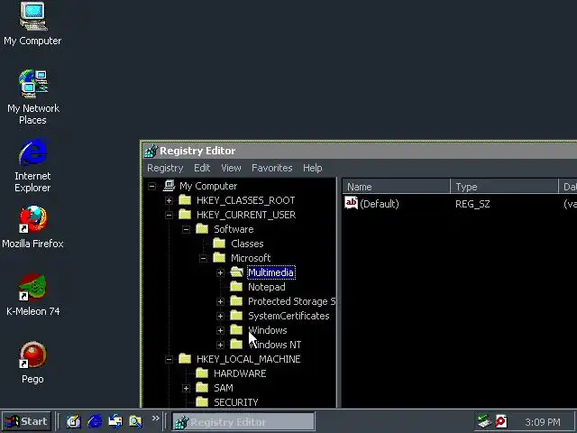577x433 pixels.
Task: Expand the Windows key
Action: coord(220,330)
